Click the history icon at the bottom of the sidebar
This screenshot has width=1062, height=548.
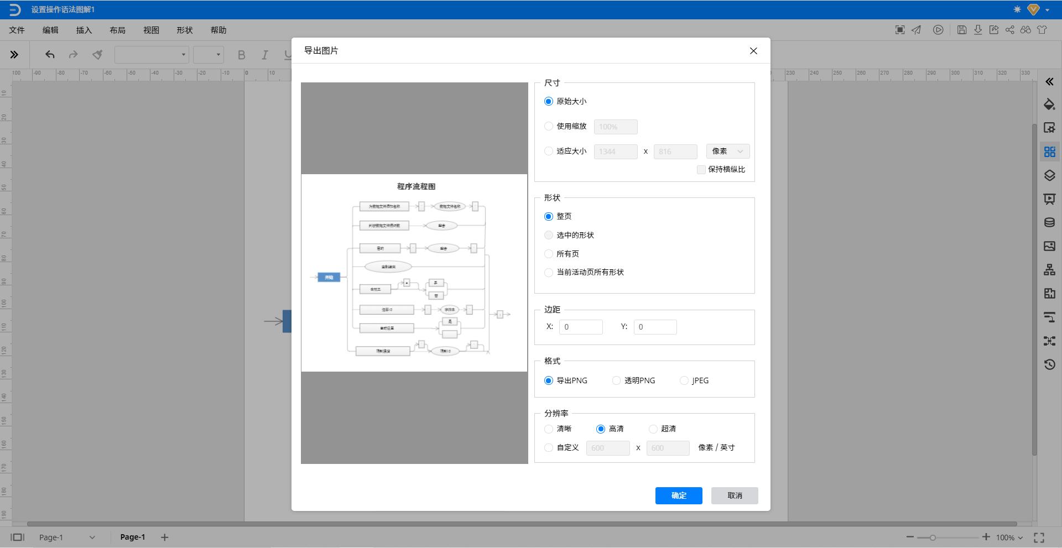coord(1049,364)
